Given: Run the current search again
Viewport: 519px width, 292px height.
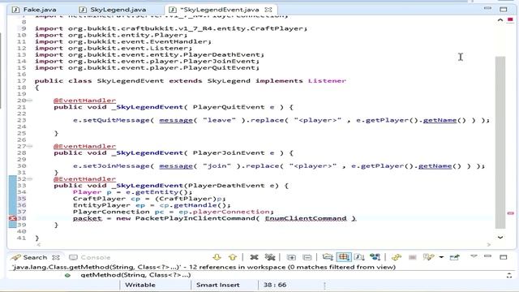Looking at the screenshot, I should 397,257.
